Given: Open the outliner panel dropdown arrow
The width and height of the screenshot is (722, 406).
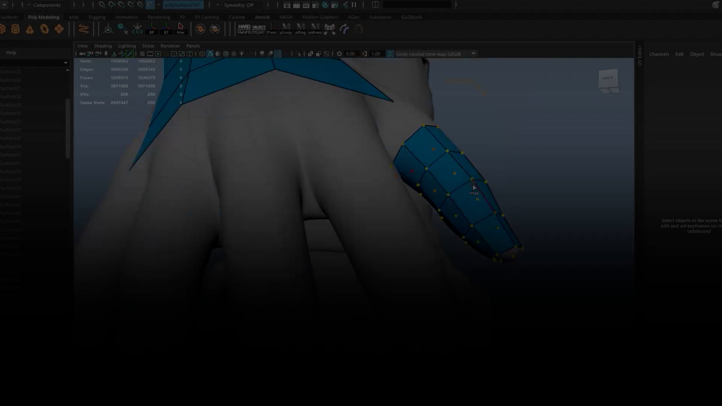Looking at the screenshot, I should [x=66, y=63].
